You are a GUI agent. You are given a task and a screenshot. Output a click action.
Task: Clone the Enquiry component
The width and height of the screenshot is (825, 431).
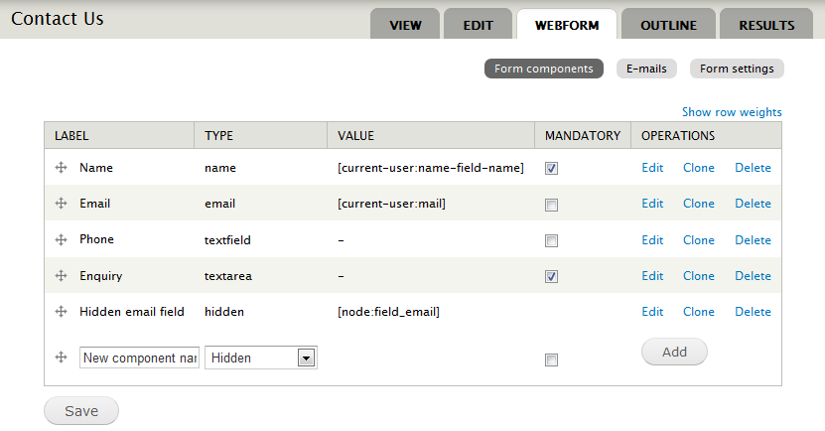tap(699, 276)
